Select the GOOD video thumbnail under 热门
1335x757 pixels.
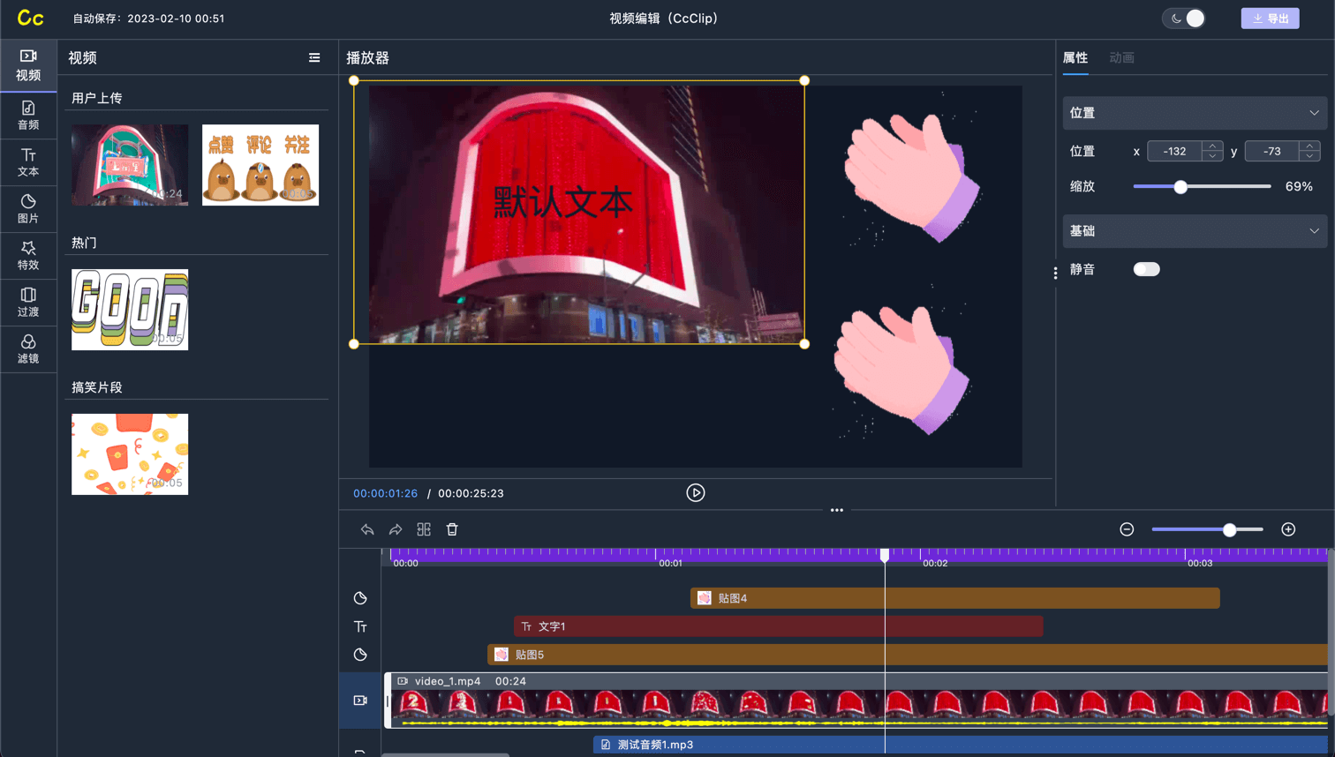click(130, 310)
